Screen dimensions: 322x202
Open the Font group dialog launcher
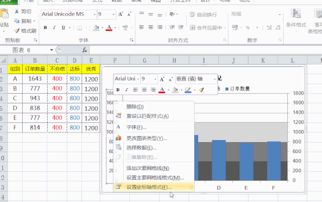point(131,40)
